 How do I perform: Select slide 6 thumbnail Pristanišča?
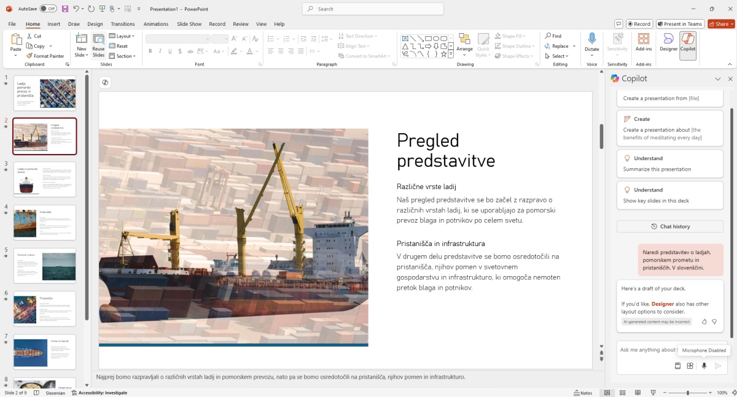tap(44, 308)
